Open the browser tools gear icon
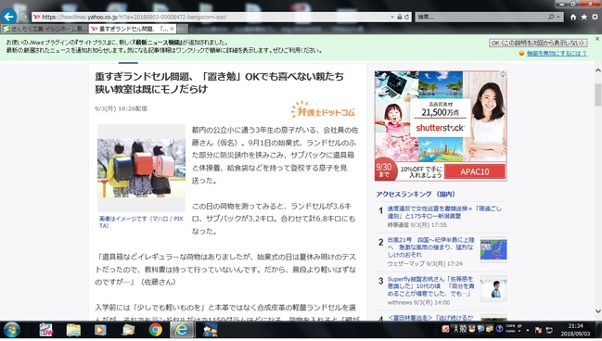The width and height of the screenshot is (602, 341). pos(595,17)
